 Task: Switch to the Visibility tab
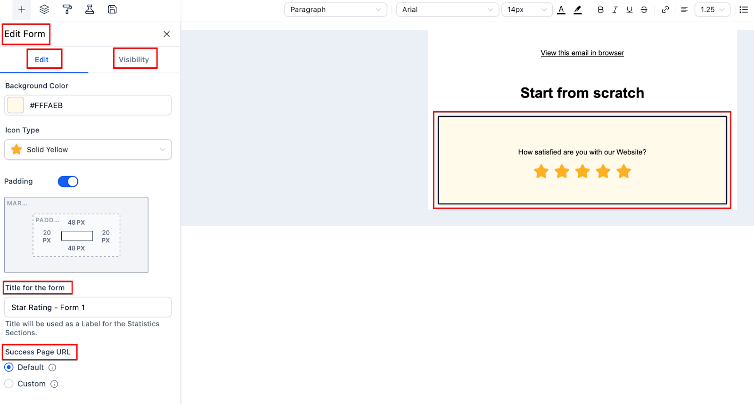(134, 60)
